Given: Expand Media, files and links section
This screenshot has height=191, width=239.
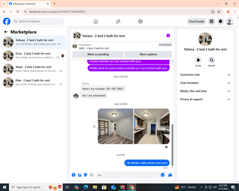Looking at the screenshot, I should (x=205, y=91).
